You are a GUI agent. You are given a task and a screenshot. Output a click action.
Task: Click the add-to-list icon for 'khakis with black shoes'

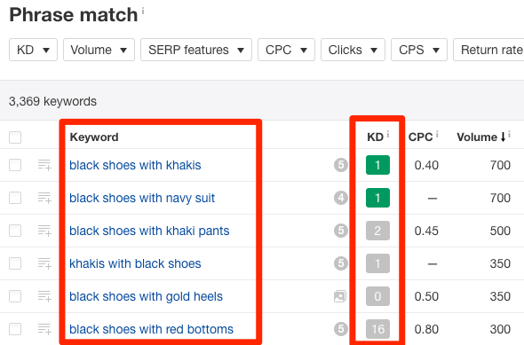coord(44,263)
